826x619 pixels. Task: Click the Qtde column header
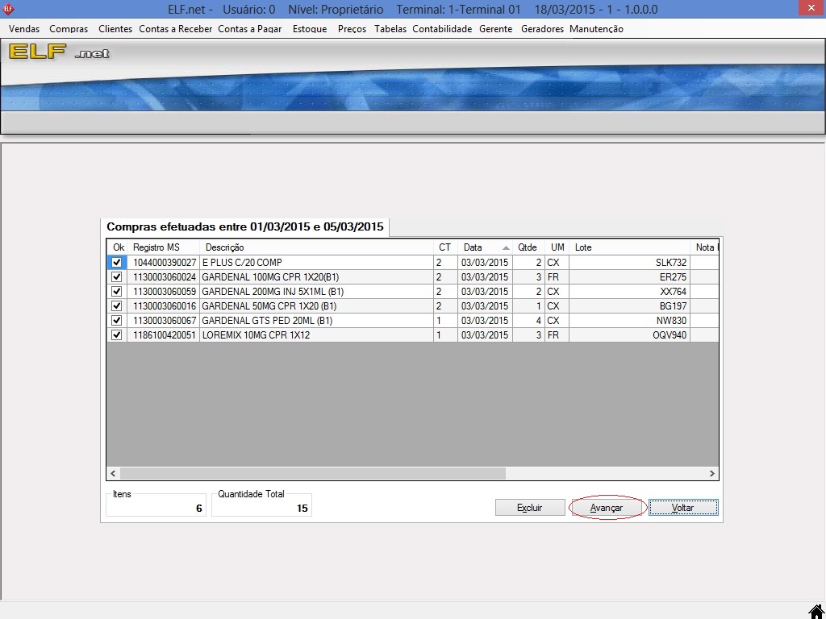coord(528,247)
